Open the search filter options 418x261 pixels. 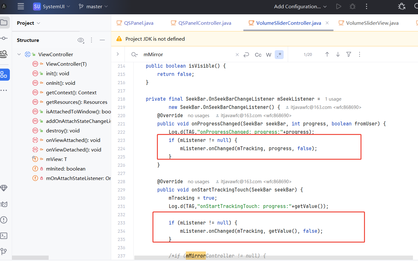[x=349, y=54]
